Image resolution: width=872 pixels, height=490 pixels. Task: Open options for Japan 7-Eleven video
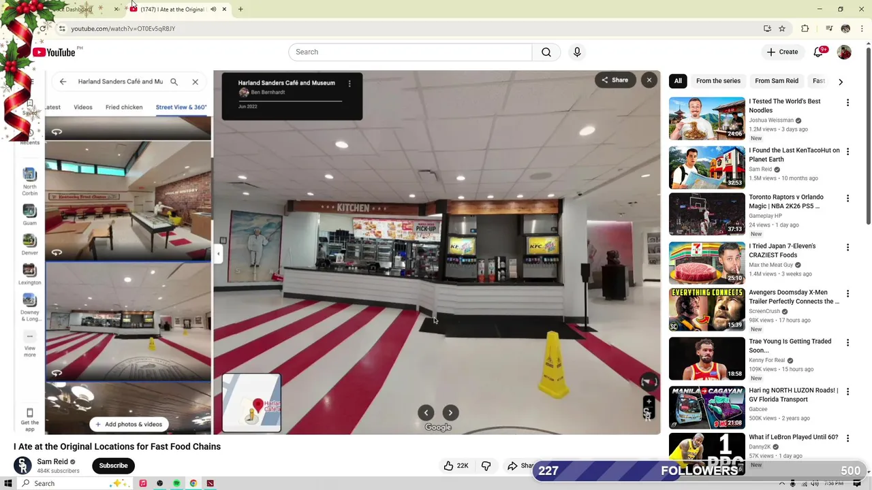coord(847,248)
